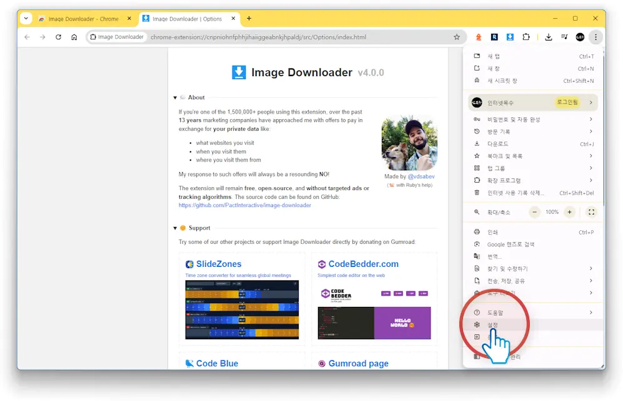Click the browser forward arrow
Image resolution: width=623 pixels, height=401 pixels.
(x=42, y=37)
